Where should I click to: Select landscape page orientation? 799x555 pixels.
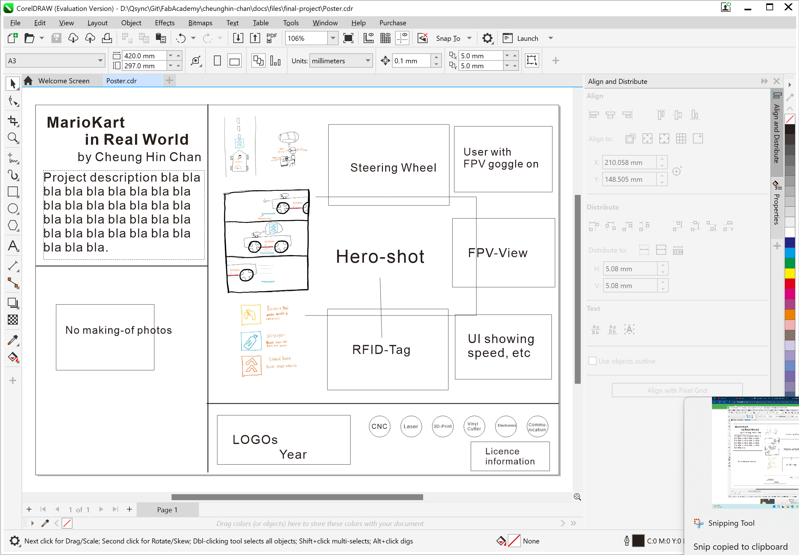[x=235, y=61]
